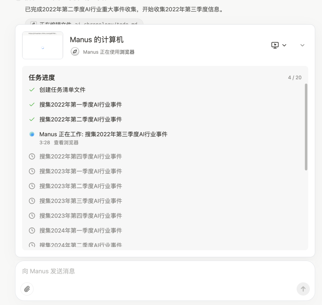322x305 pixels.
Task: Click the clock icon beside 搜集2023年第四季度AI行业事件
Action: (x=32, y=216)
